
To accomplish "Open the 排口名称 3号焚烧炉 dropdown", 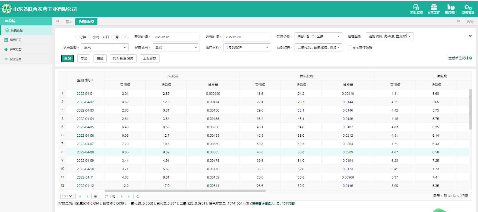I will [247, 48].
